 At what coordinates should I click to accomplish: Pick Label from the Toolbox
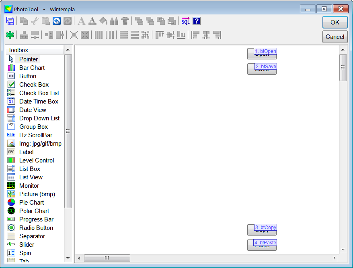point(26,152)
